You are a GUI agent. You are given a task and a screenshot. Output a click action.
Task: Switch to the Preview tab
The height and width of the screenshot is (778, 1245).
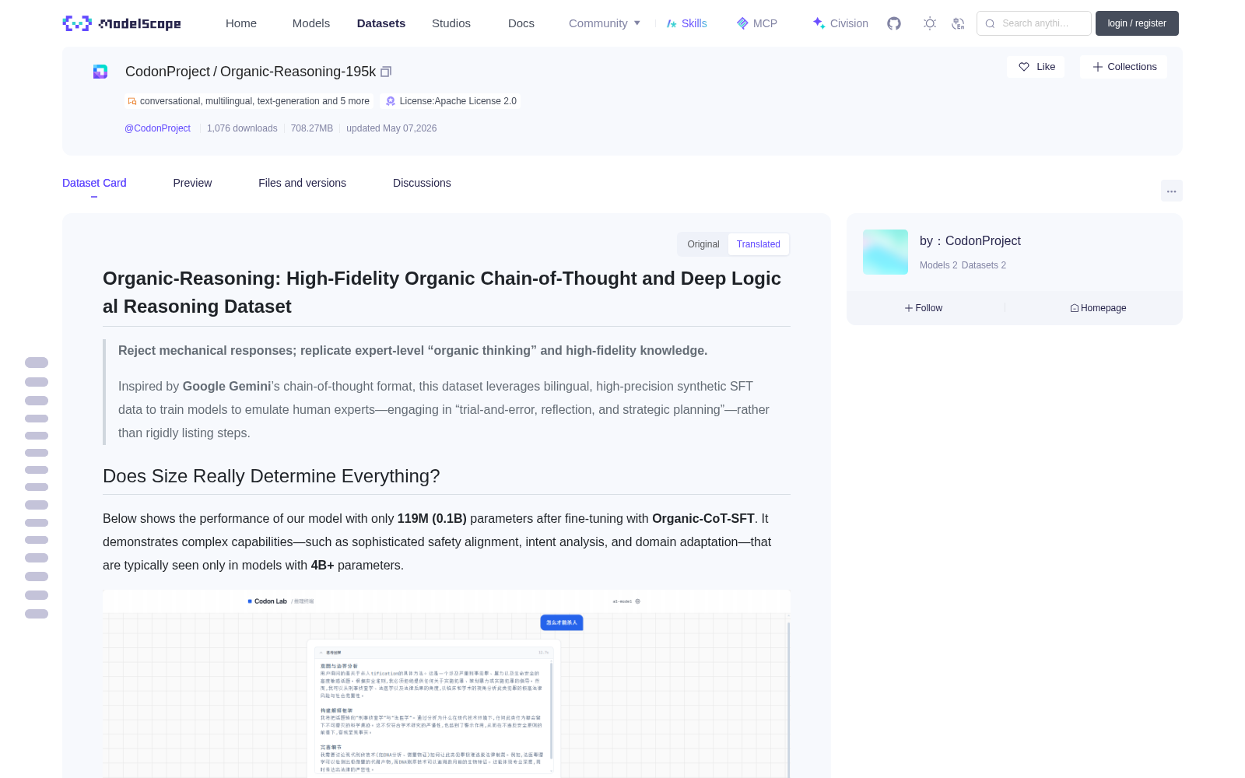point(192,183)
